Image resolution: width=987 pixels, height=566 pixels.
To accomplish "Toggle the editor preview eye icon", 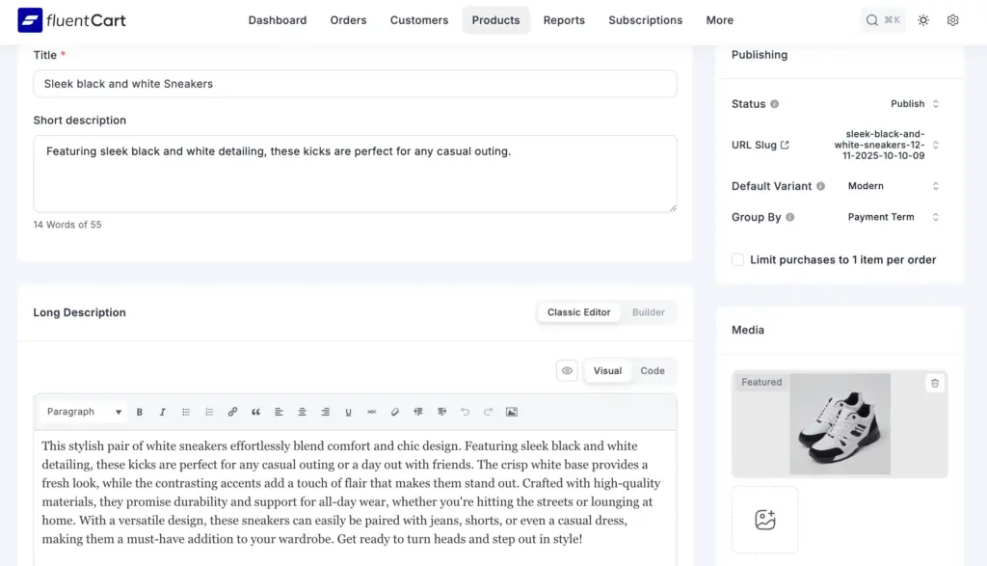I will 567,370.
